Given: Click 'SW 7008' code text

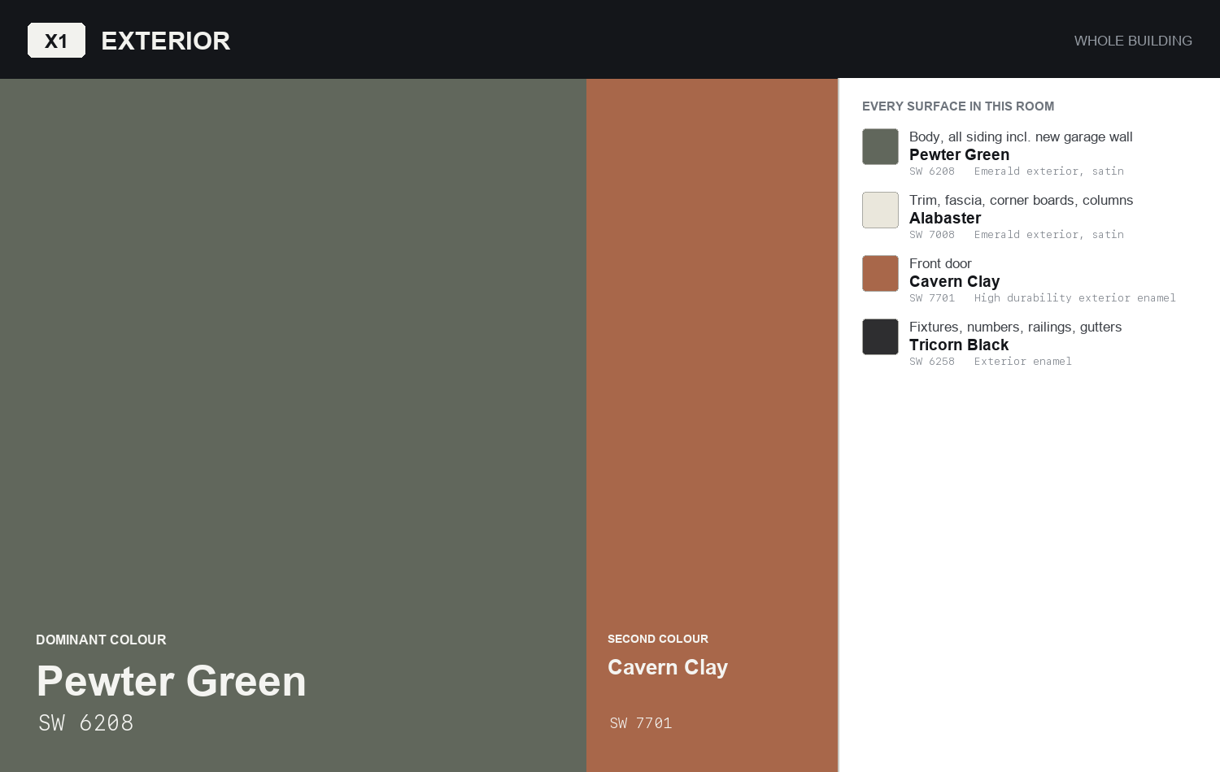Looking at the screenshot, I should (x=932, y=235).
